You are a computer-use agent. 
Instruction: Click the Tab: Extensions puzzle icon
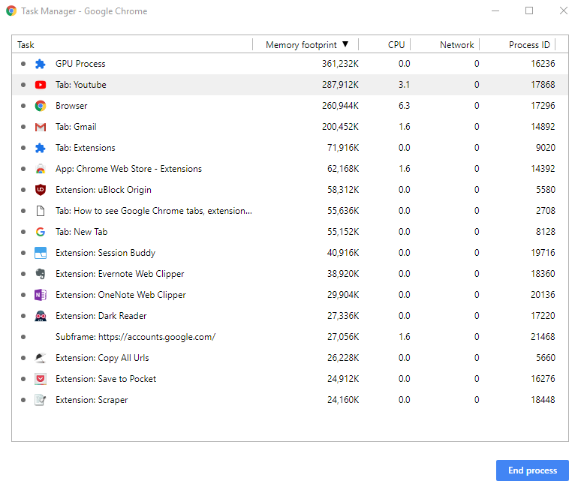[x=40, y=148]
